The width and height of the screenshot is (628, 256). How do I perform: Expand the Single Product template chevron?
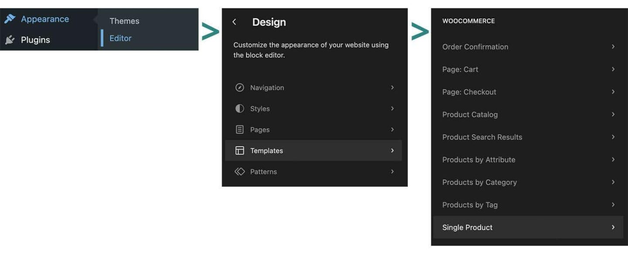[x=612, y=227]
